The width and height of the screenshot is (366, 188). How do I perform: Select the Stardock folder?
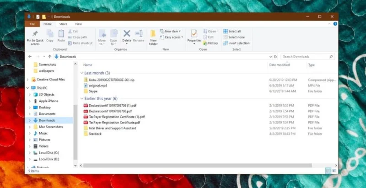[95, 134]
